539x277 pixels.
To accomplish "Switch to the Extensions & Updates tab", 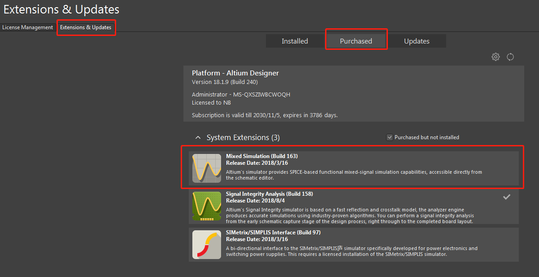I will [86, 27].
